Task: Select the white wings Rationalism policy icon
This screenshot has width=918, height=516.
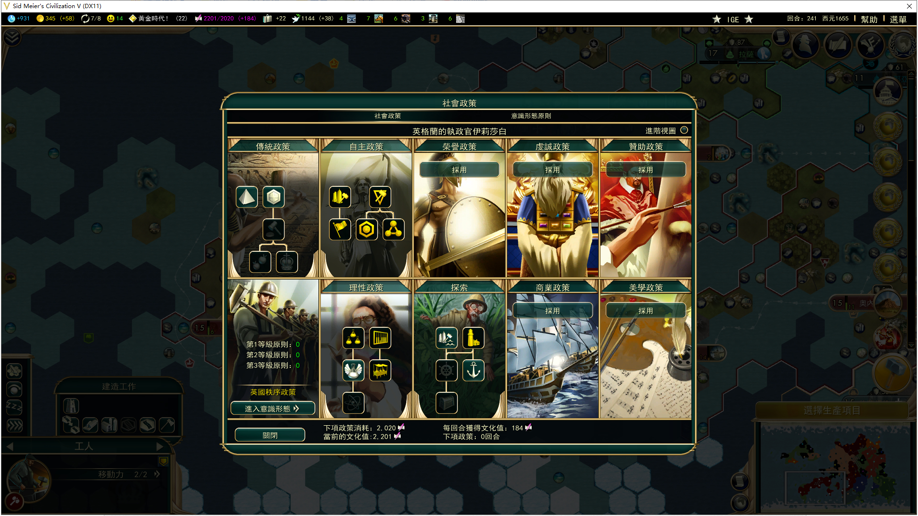Action: pos(353,370)
